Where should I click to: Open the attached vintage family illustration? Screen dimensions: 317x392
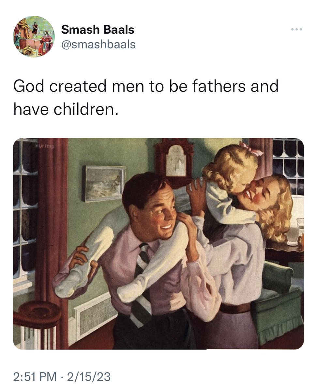[158, 244]
